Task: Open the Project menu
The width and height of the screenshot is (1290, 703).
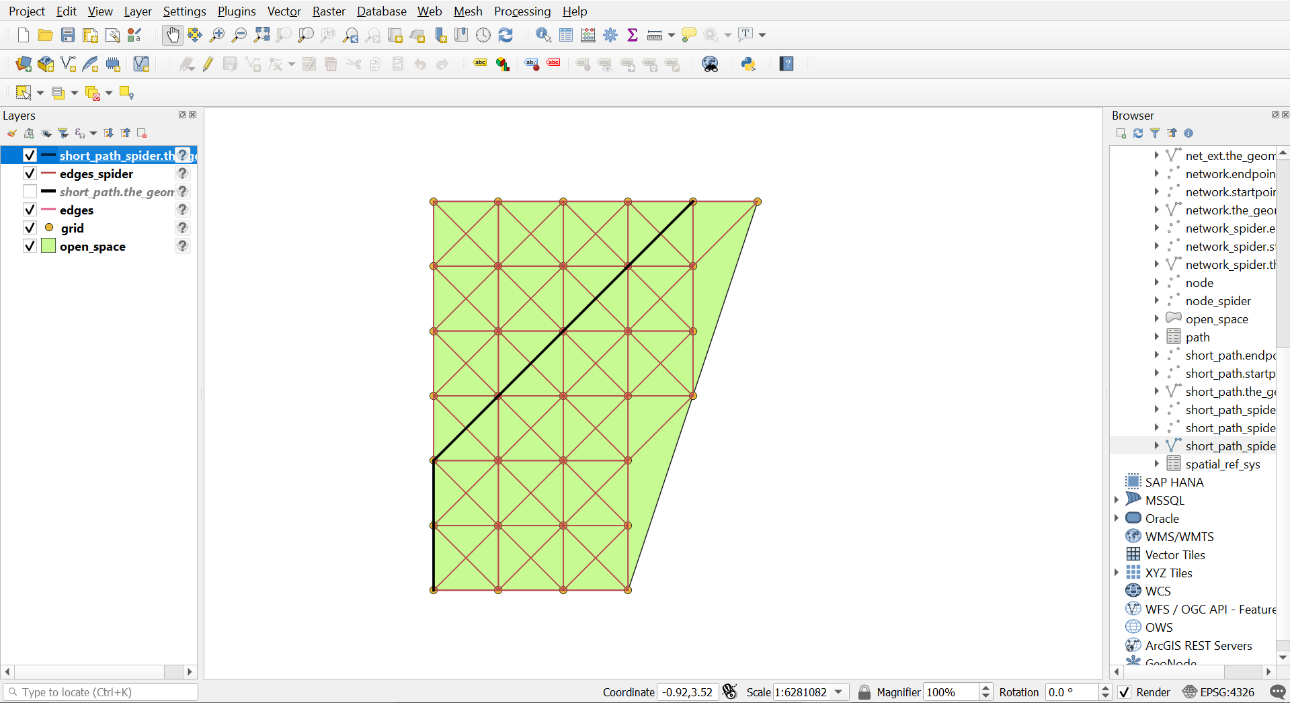Action: pyautogui.click(x=27, y=11)
